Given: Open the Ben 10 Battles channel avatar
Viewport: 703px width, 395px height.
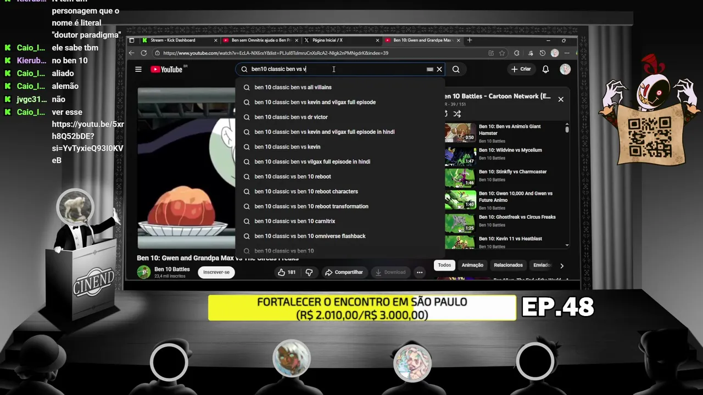Looking at the screenshot, I should [144, 272].
